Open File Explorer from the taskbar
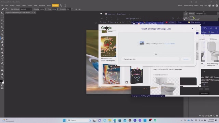This screenshot has width=219, height=123. point(109,120)
